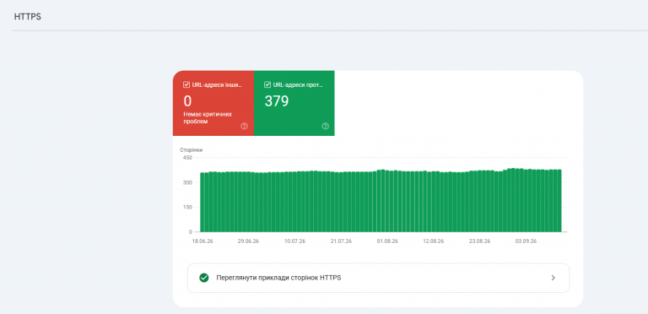This screenshot has height=314, width=648.
Task: Click the 12.08.26 date label
Action: click(x=434, y=241)
